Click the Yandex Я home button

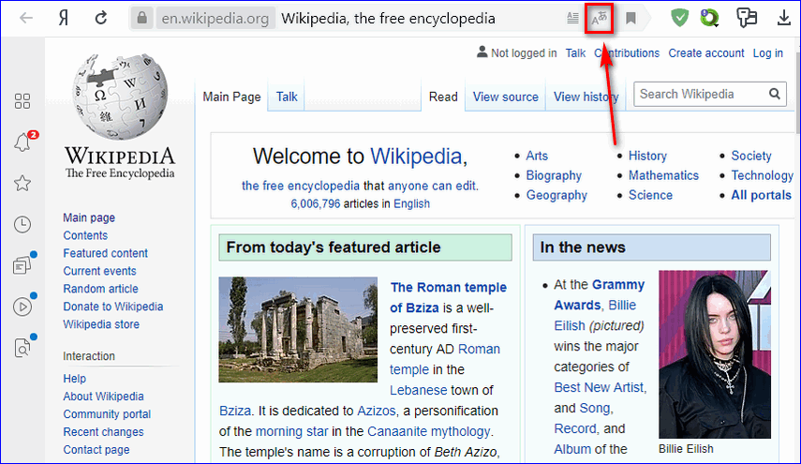[63, 18]
